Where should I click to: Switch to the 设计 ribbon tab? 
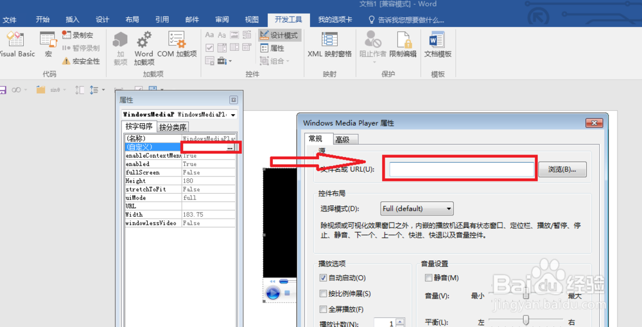(x=102, y=20)
